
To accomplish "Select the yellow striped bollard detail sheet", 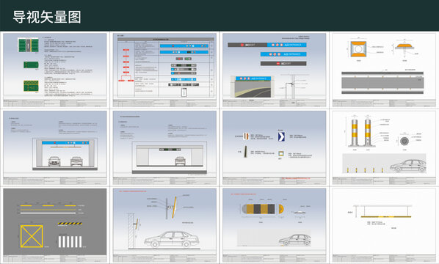I will click(x=384, y=147).
